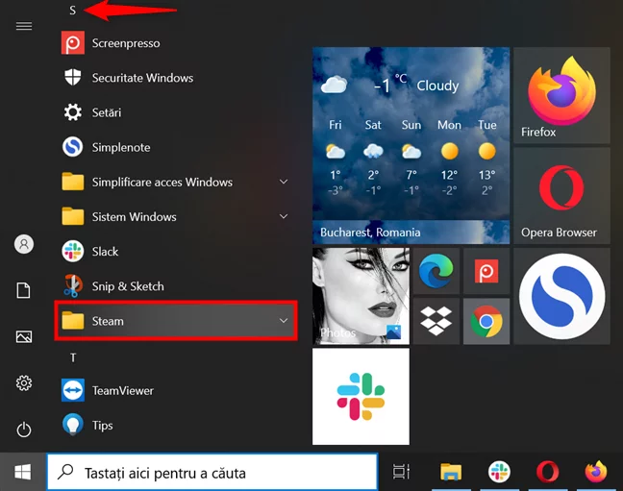Expand the Start menu hamburger button
The image size is (623, 491).
[x=24, y=26]
